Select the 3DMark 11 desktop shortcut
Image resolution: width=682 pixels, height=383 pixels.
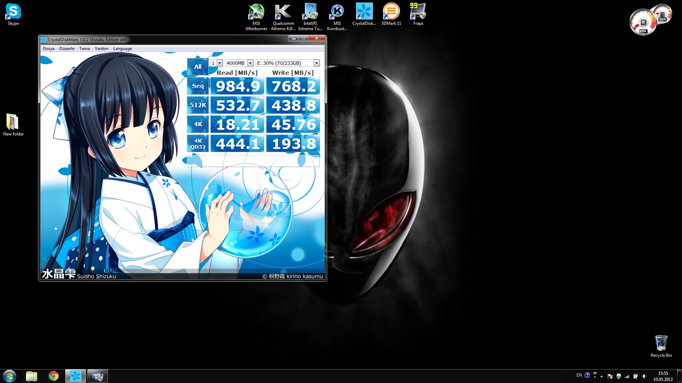coord(391,15)
